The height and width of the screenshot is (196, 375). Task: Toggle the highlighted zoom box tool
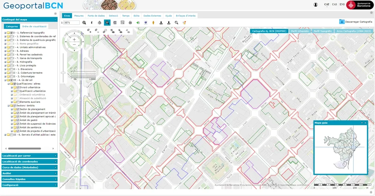pos(107,23)
